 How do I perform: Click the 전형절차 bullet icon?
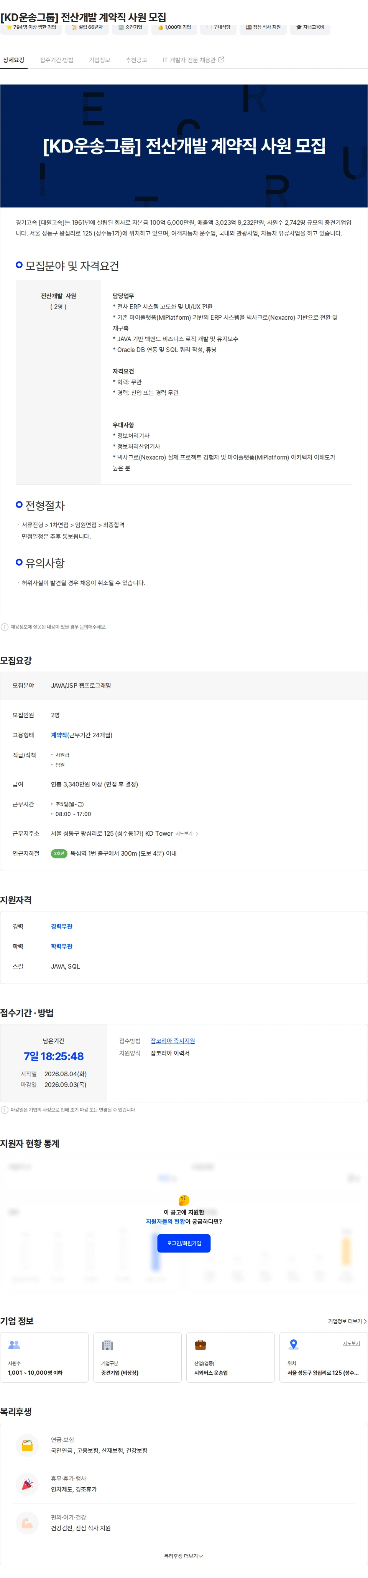pyautogui.click(x=19, y=504)
